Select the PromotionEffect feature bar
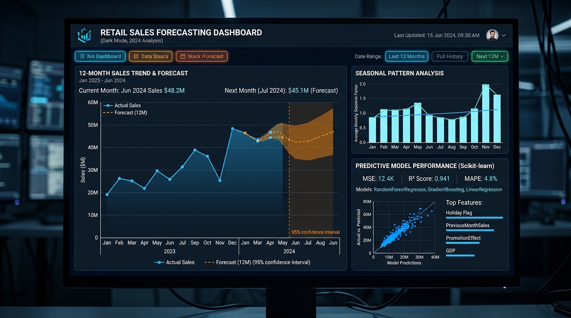This screenshot has width=571, height=318. [x=463, y=243]
